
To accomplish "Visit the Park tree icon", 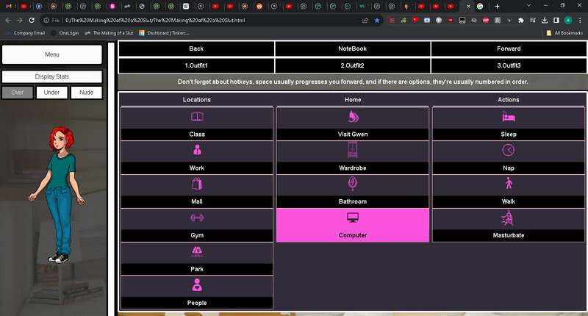I will pos(197,251).
